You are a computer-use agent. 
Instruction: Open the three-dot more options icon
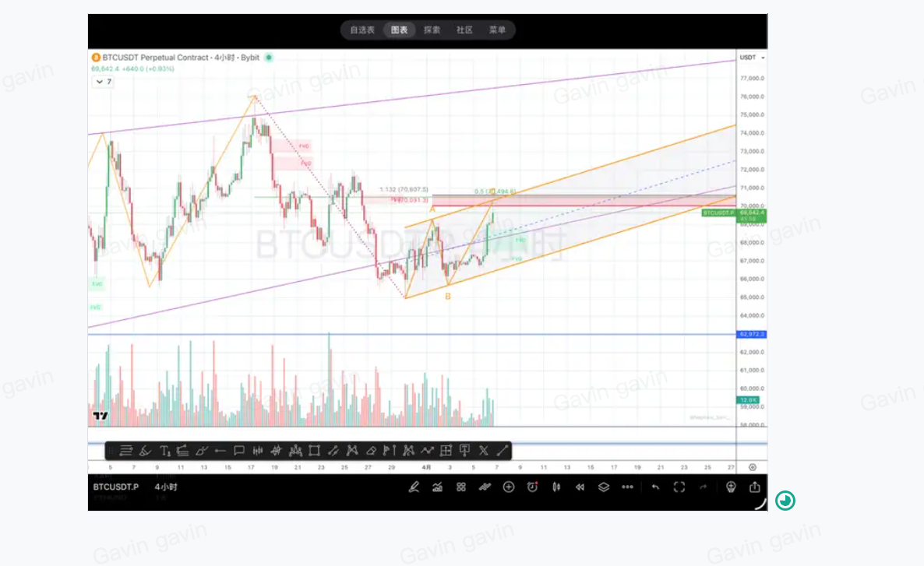pos(627,487)
